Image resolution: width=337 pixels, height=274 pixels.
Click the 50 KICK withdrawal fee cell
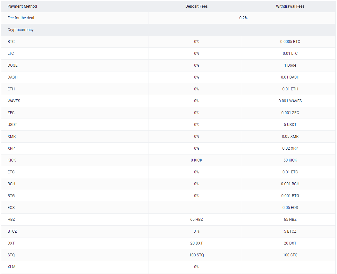290,160
